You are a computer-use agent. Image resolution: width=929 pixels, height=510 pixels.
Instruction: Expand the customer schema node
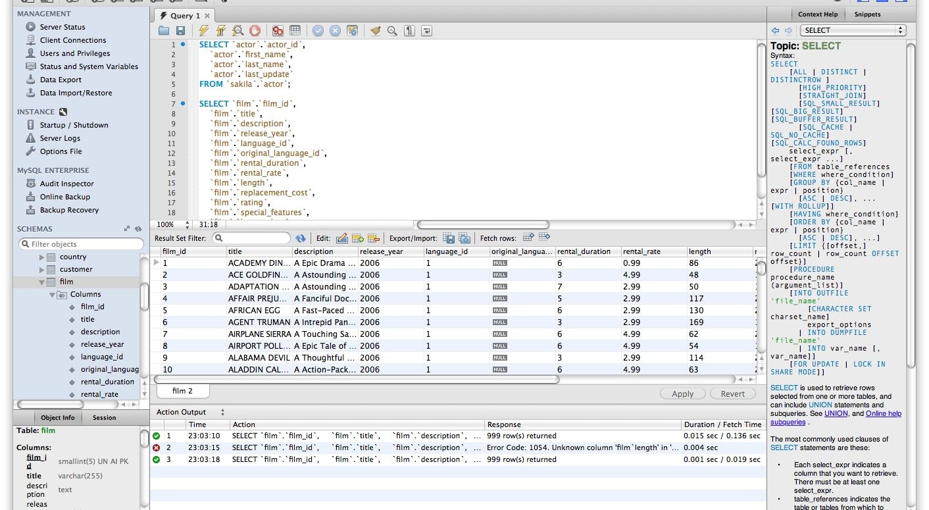[x=41, y=268]
